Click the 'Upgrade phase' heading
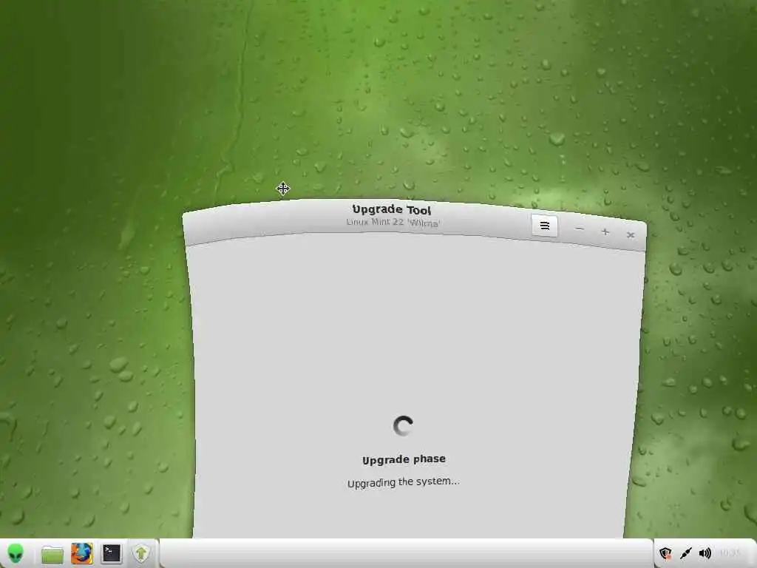Image resolution: width=757 pixels, height=568 pixels. [404, 459]
